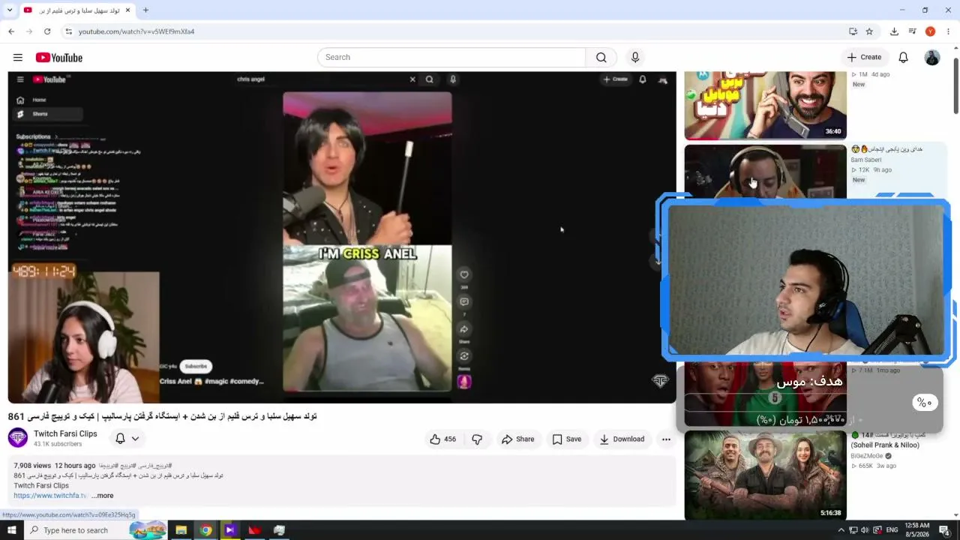Open the purple app in taskbar
The image size is (960, 540).
(230, 530)
